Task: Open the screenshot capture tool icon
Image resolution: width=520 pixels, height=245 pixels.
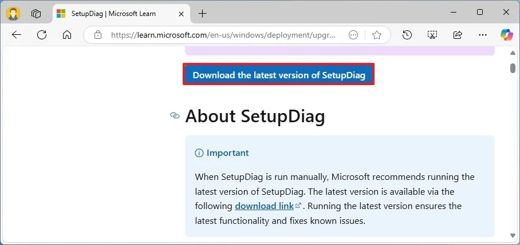Action: coord(432,35)
